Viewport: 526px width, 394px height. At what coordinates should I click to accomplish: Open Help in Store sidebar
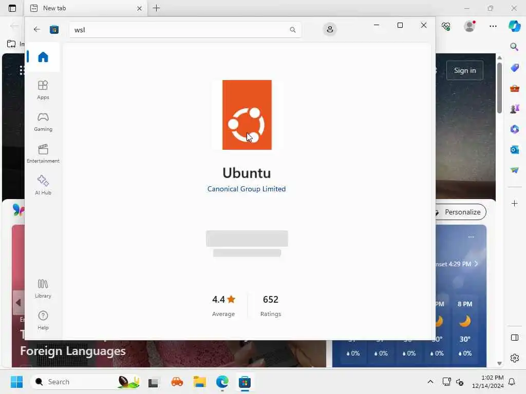[43, 320]
